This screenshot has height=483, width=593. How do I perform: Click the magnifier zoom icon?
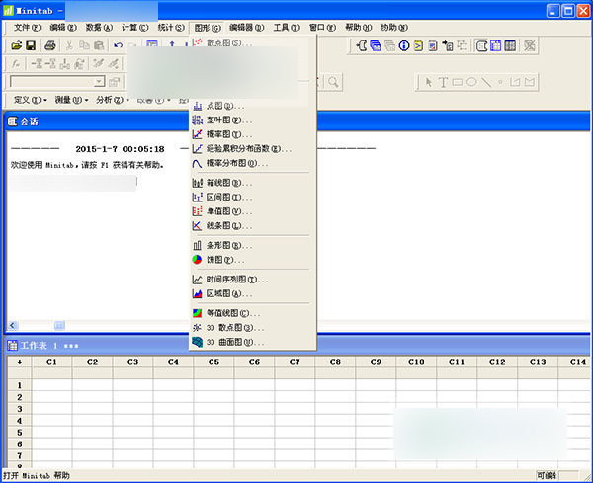pos(334,82)
